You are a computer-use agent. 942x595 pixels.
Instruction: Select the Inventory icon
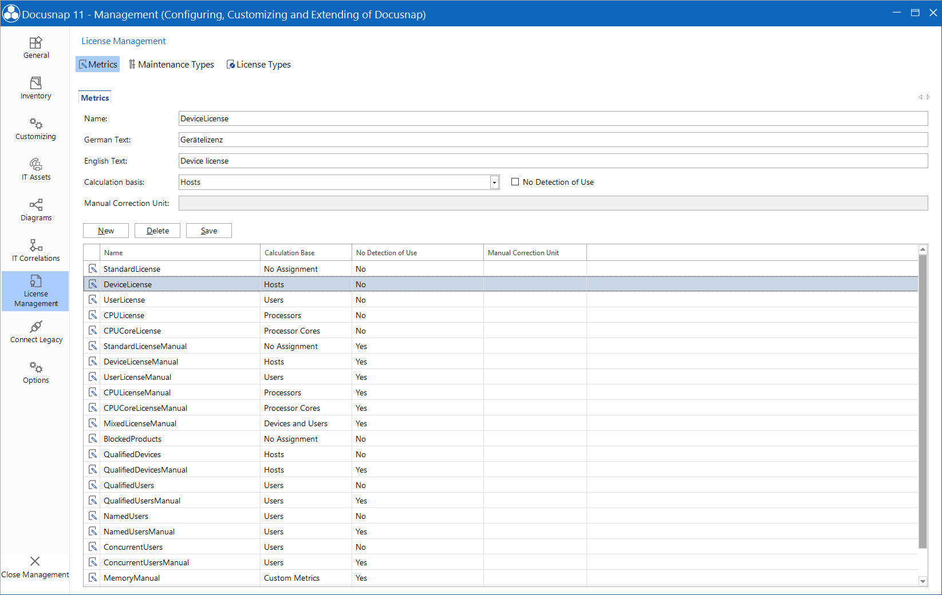[36, 85]
